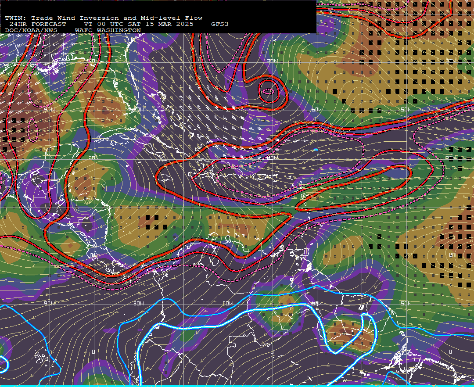Image resolution: width=474 pixels, height=387 pixels.
Task: Click the '24HR FORECAST' text
Action: coord(38,24)
